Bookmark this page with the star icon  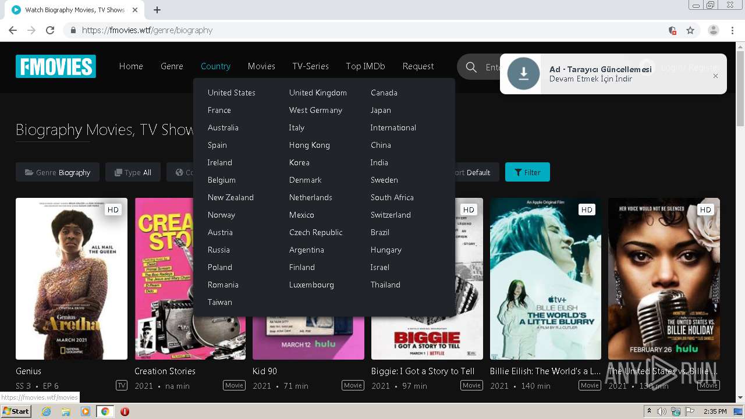[690, 30]
